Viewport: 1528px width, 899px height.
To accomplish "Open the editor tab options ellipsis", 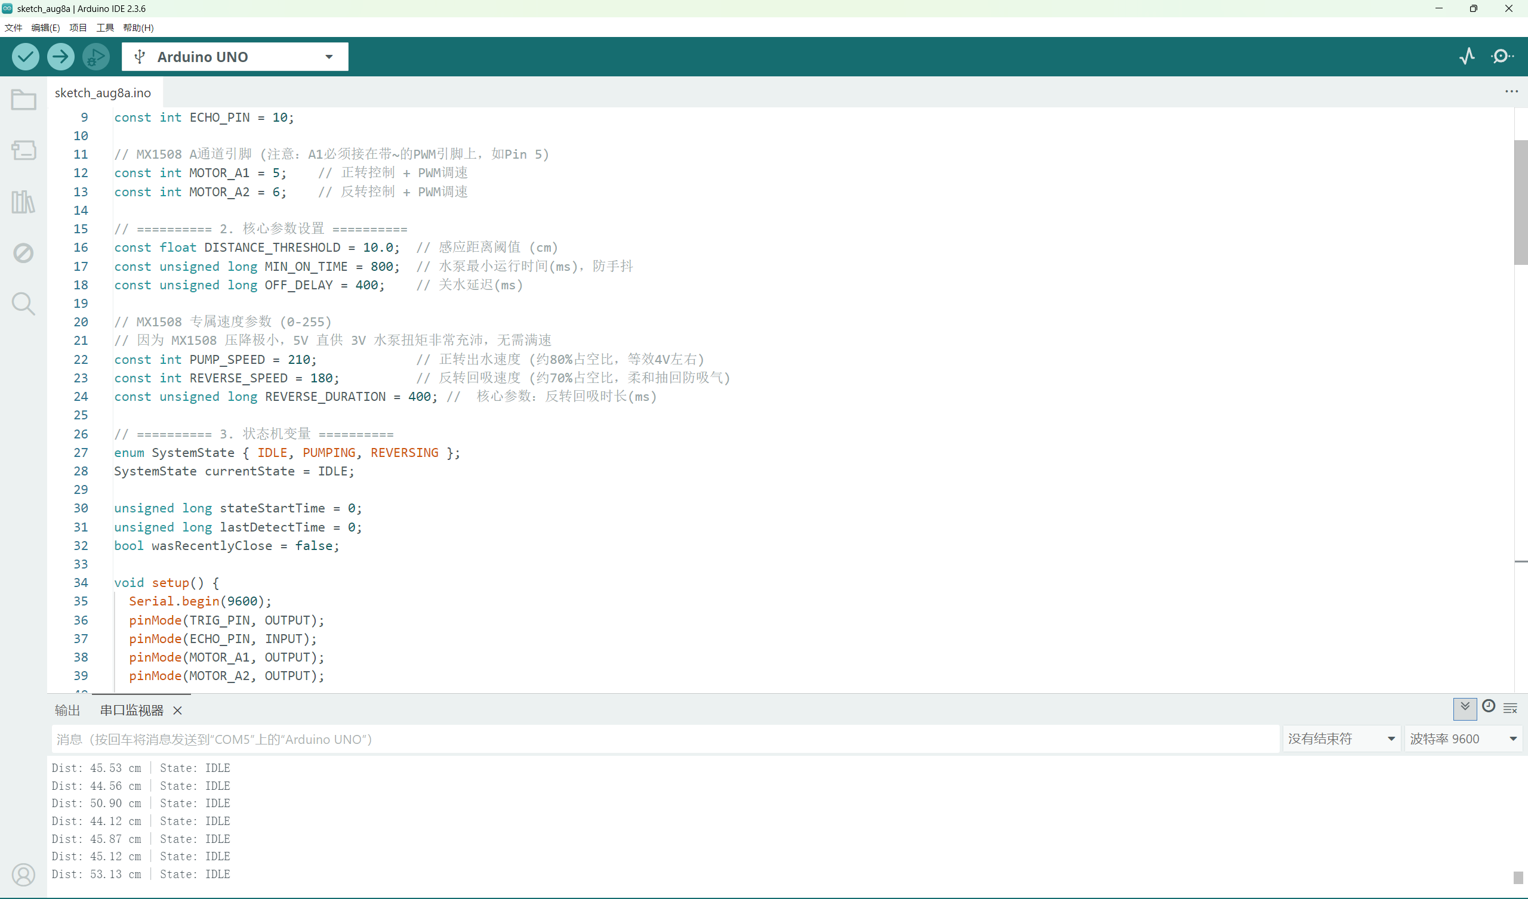I will point(1511,91).
